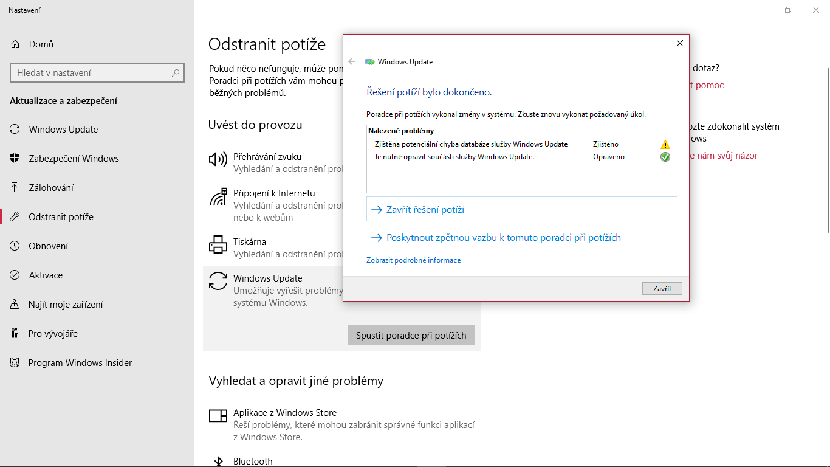
Task: Select the Zjištěna potenciální chyba databáze row
Action: point(522,144)
